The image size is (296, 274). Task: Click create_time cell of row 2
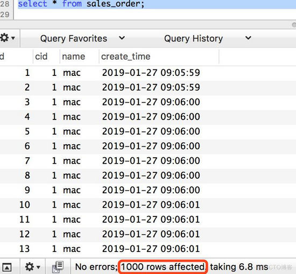point(151,87)
